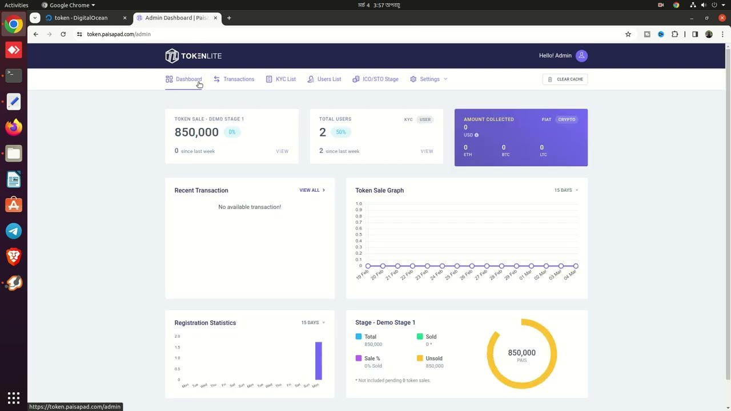The height and width of the screenshot is (411, 731).
Task: Launch Chrome from the dock
Action: tap(14, 25)
